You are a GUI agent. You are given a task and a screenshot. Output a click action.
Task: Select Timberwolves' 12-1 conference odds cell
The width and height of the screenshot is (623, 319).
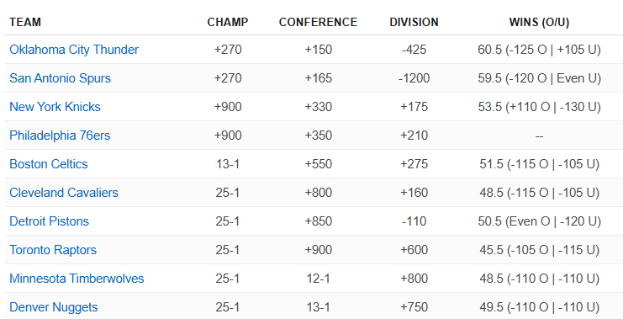pos(319,279)
